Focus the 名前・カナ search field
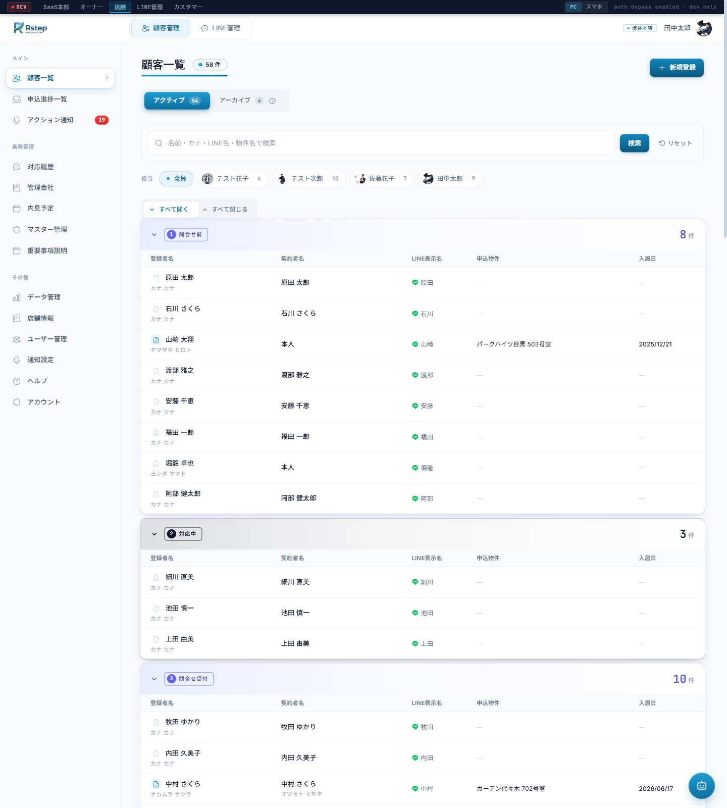The height and width of the screenshot is (808, 727). (381, 143)
